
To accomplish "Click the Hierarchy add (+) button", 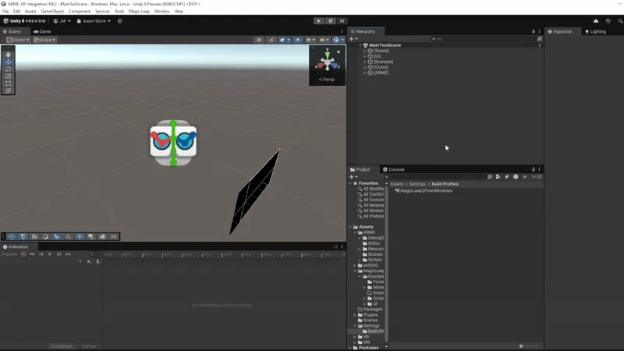I will coord(353,39).
